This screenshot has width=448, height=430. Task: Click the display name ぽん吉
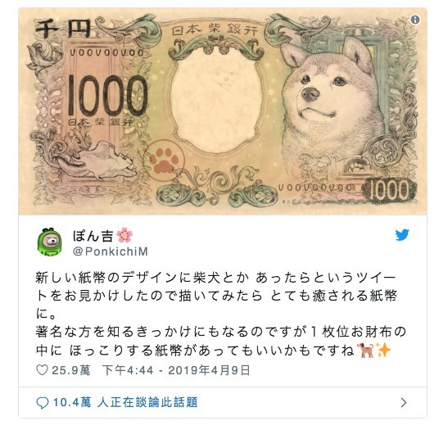[x=93, y=236]
